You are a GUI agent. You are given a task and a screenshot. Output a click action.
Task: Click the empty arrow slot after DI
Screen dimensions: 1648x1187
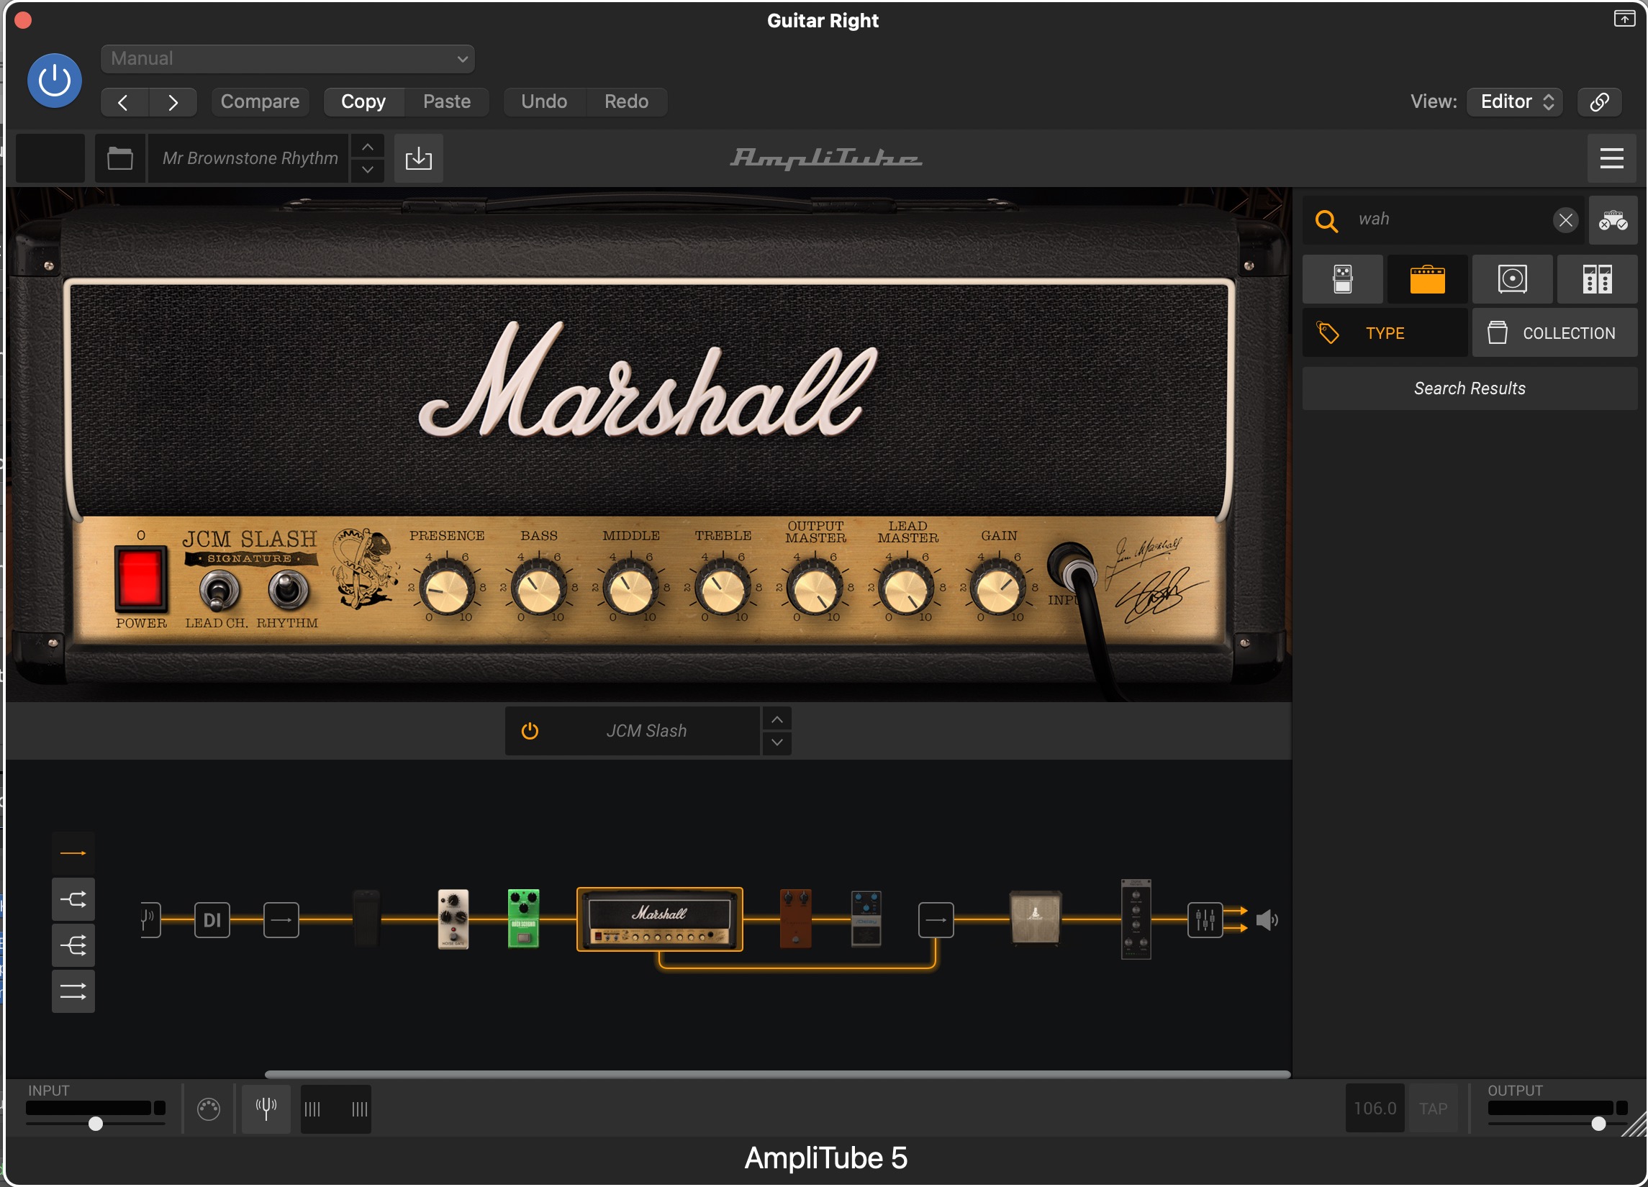pyautogui.click(x=281, y=920)
